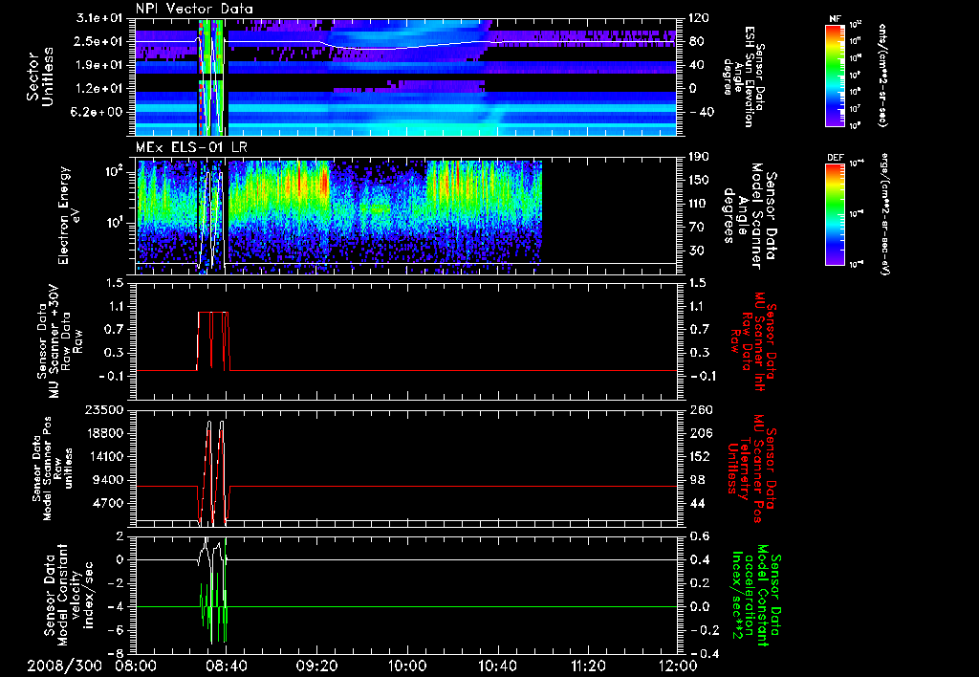This screenshot has height=677, width=979.
Task: Click the 4700 scanner position tick label
Action: 109,503
